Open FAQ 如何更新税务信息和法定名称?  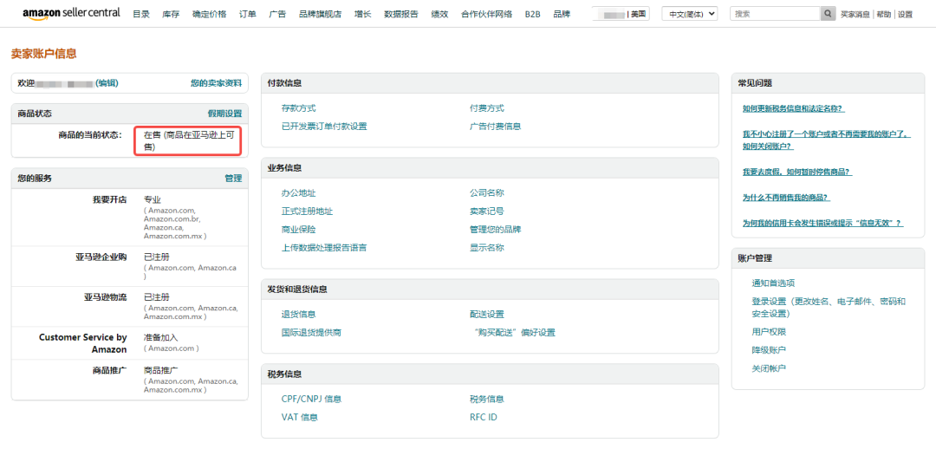(x=794, y=108)
